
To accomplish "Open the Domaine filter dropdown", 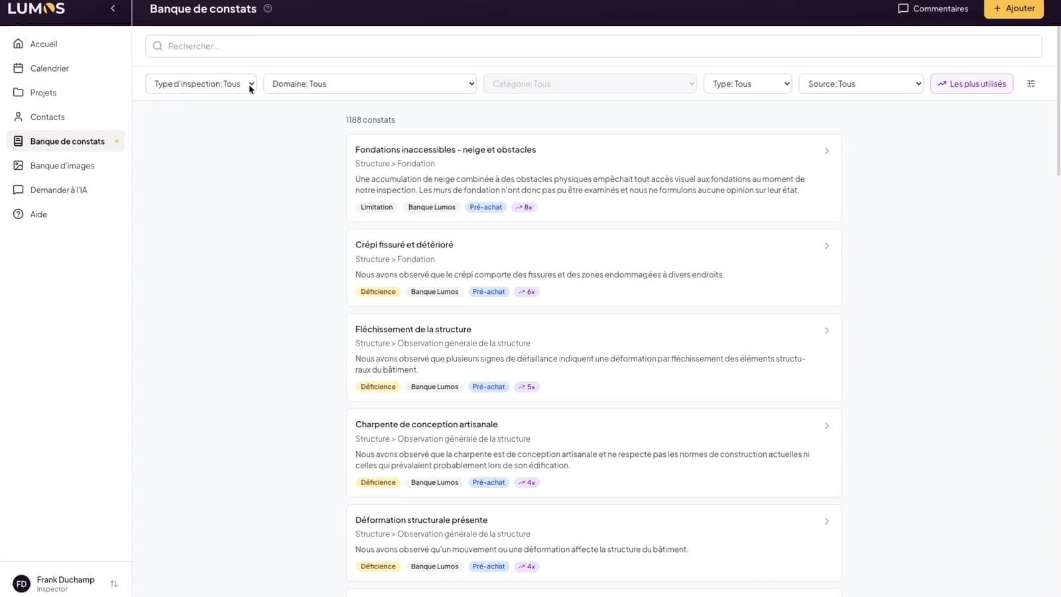I will 370,84.
